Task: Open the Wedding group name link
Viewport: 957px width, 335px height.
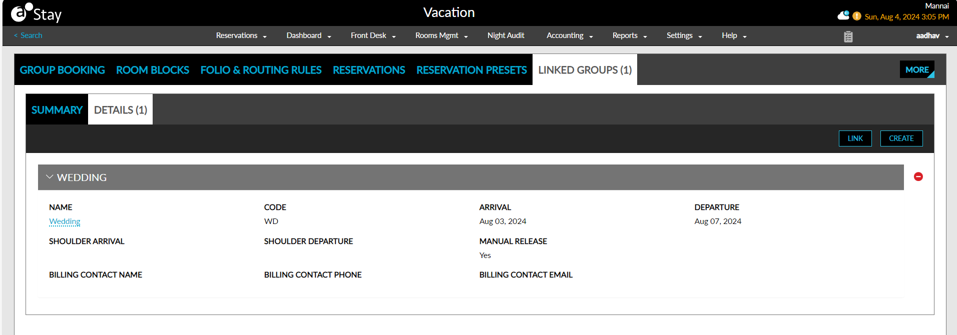Action: pos(65,221)
